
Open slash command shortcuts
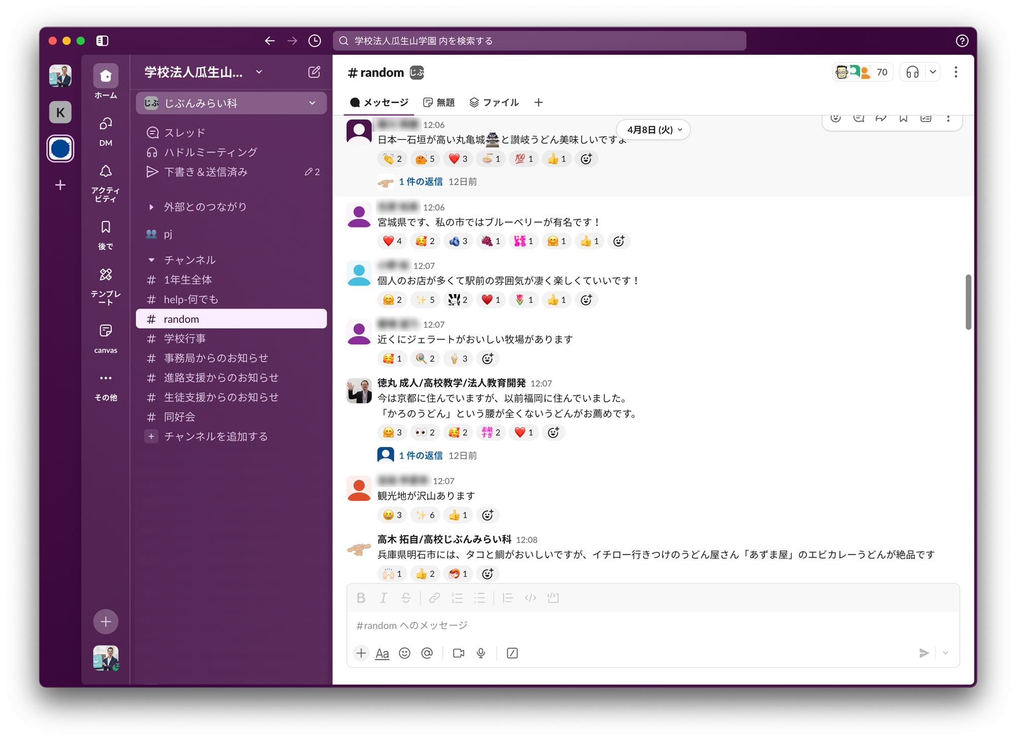click(512, 653)
